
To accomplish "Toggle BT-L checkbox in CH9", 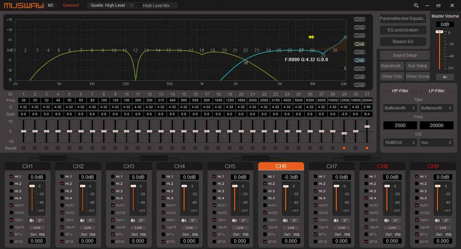I will tap(417, 234).
